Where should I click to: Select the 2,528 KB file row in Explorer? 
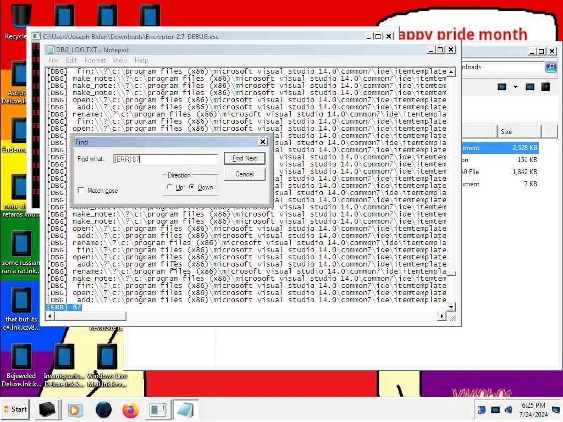[x=500, y=147]
